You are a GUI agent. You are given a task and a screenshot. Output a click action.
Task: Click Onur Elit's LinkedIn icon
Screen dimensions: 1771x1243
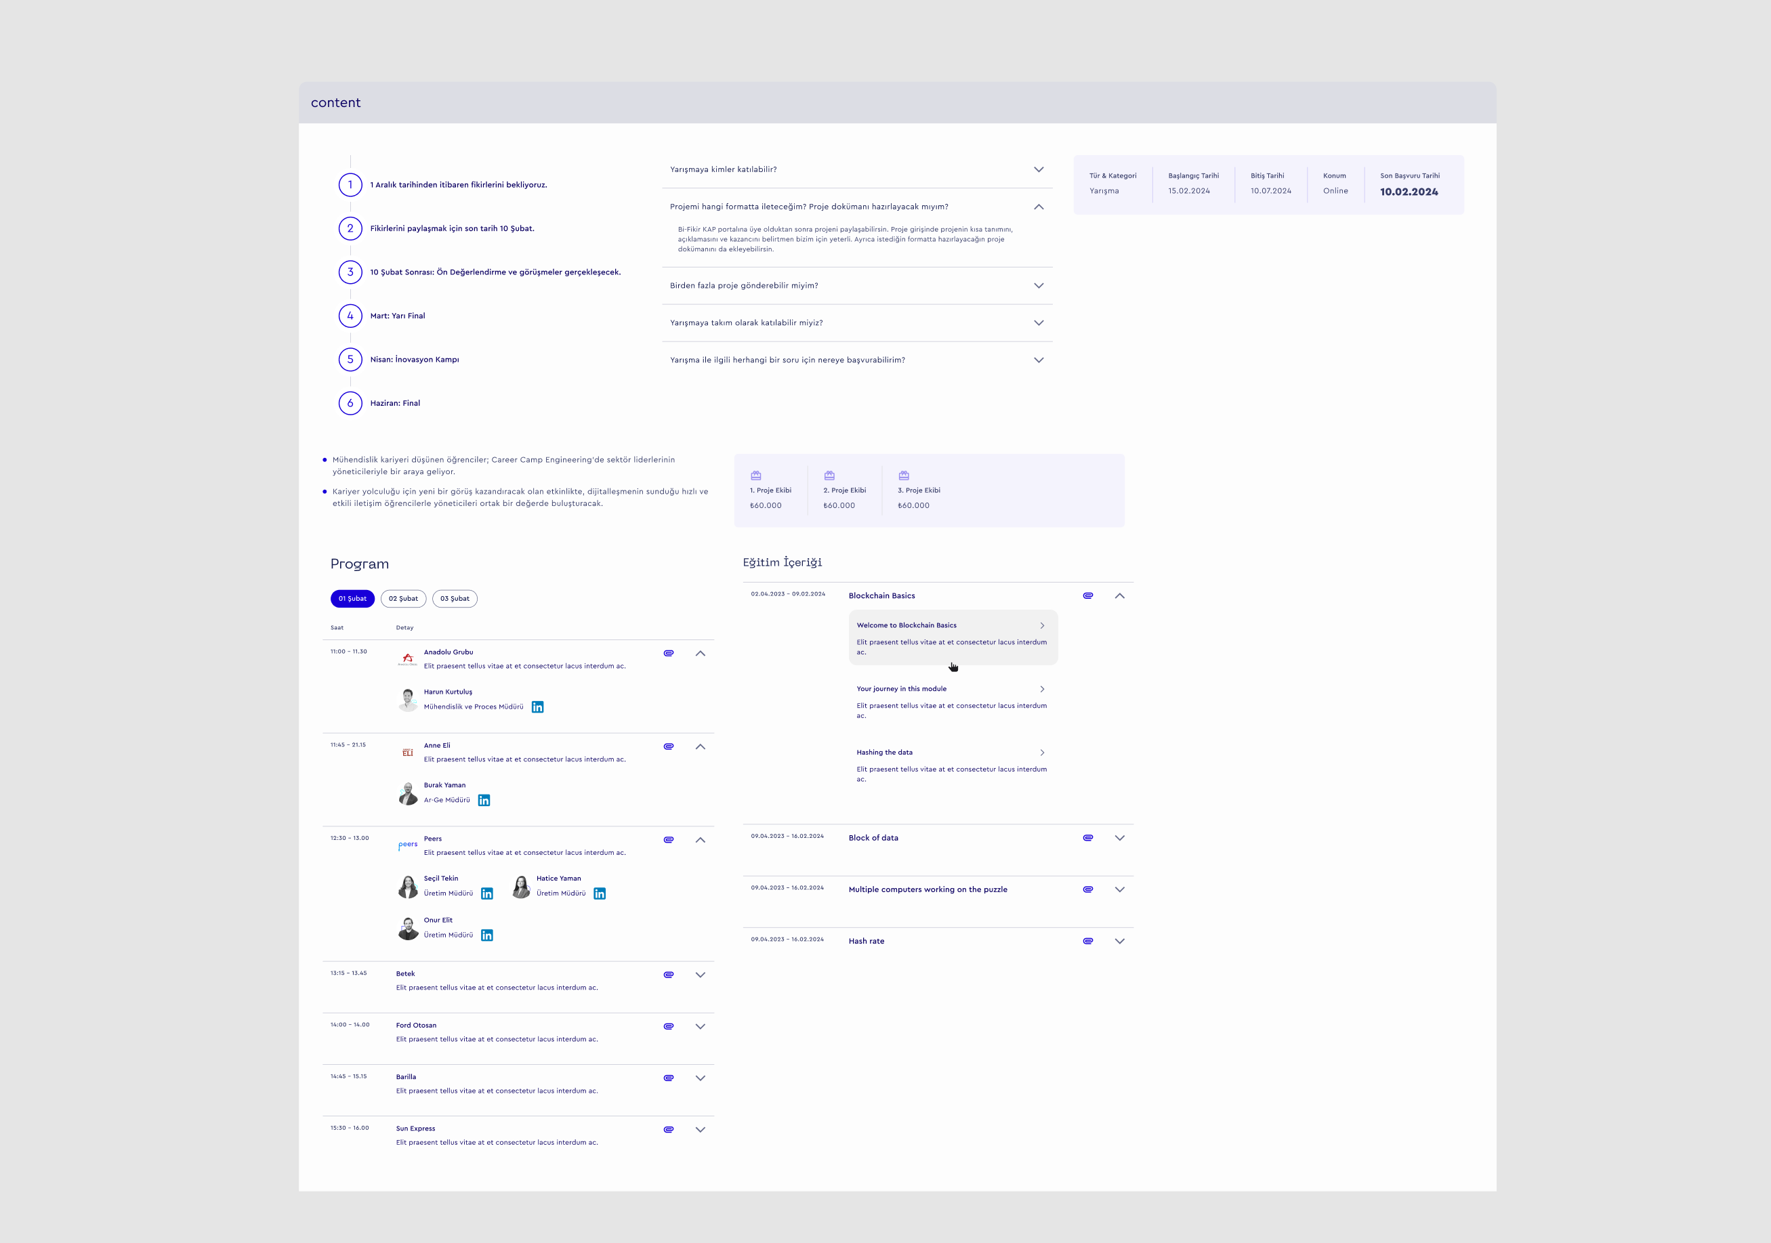pyautogui.click(x=486, y=935)
